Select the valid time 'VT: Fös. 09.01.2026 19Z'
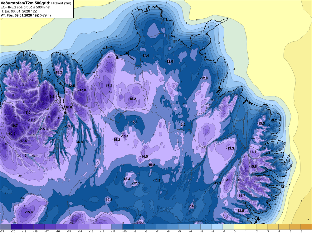 tap(20, 15)
